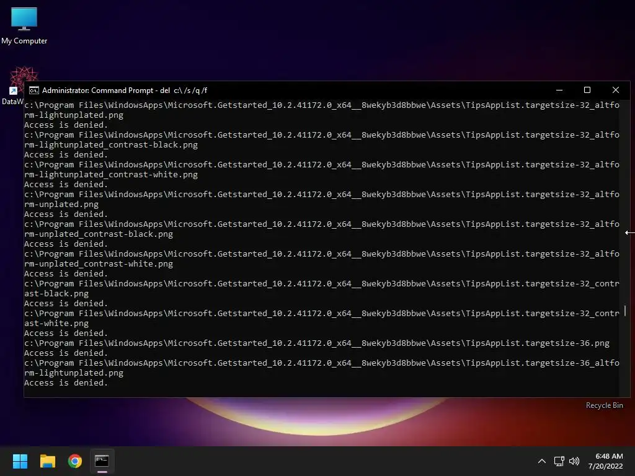Open the Windows Start menu

click(20, 461)
